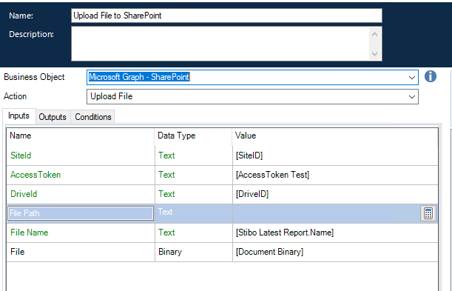
Task: Click inside the Description text area
Action: (220, 44)
